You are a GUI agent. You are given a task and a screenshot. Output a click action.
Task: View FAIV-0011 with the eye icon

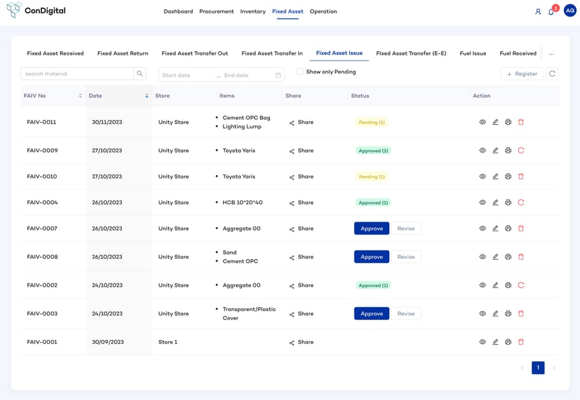pos(482,122)
